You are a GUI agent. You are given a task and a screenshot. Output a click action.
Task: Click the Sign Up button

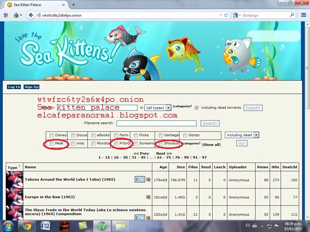click(31, 87)
